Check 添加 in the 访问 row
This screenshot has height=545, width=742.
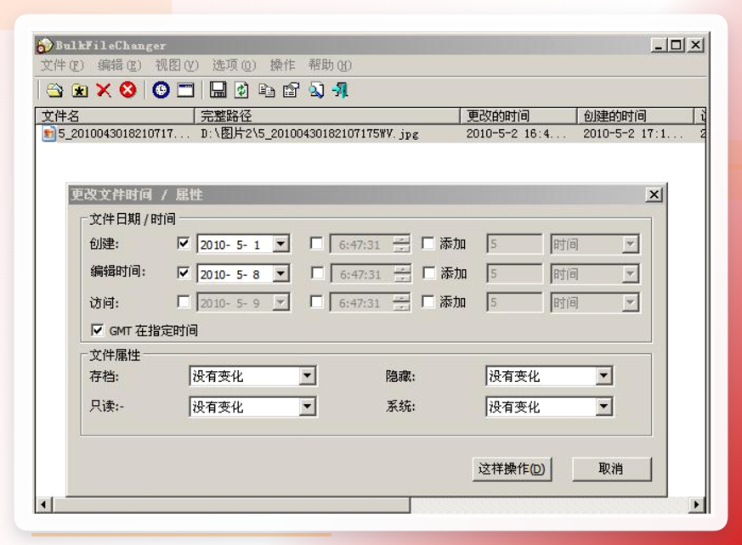(428, 301)
